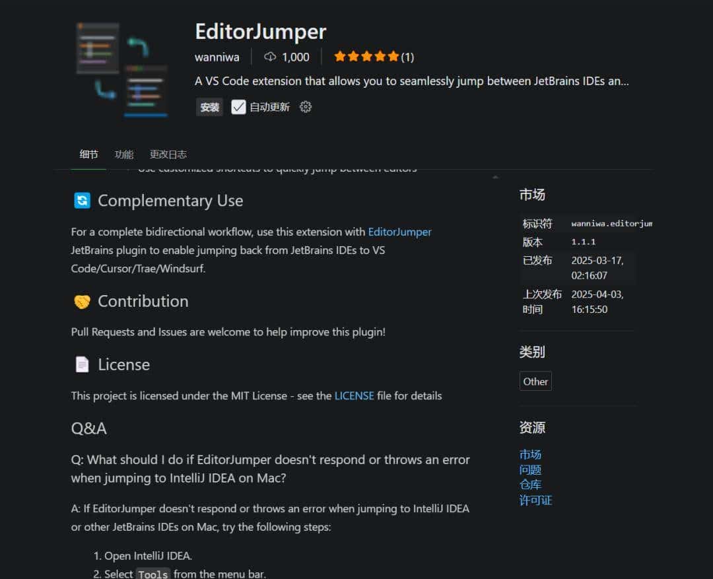
Task: Click the download count cloud icon
Action: coord(269,57)
